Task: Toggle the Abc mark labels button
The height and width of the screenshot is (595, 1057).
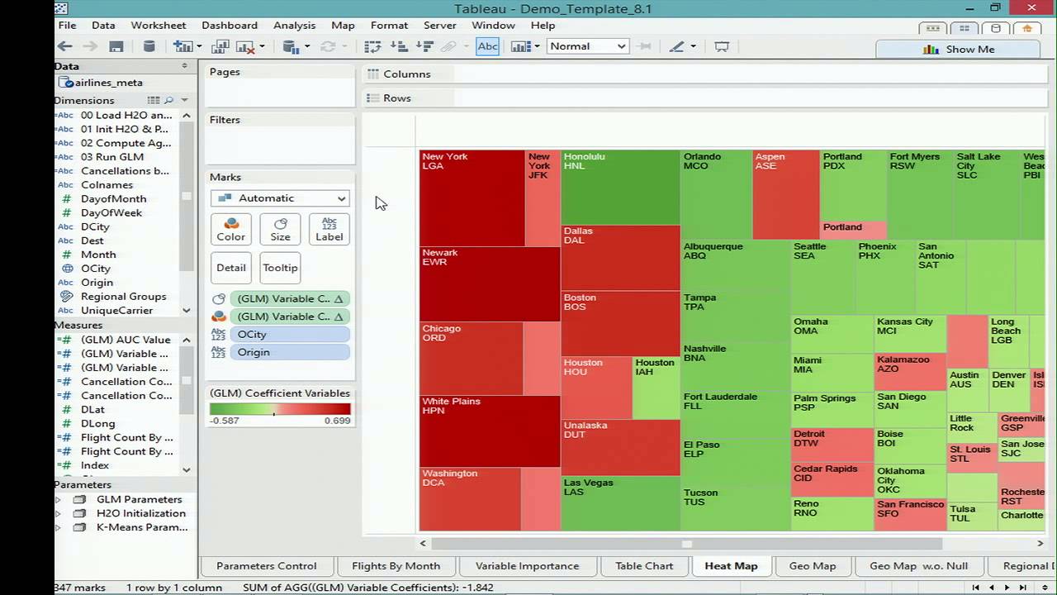Action: (488, 46)
